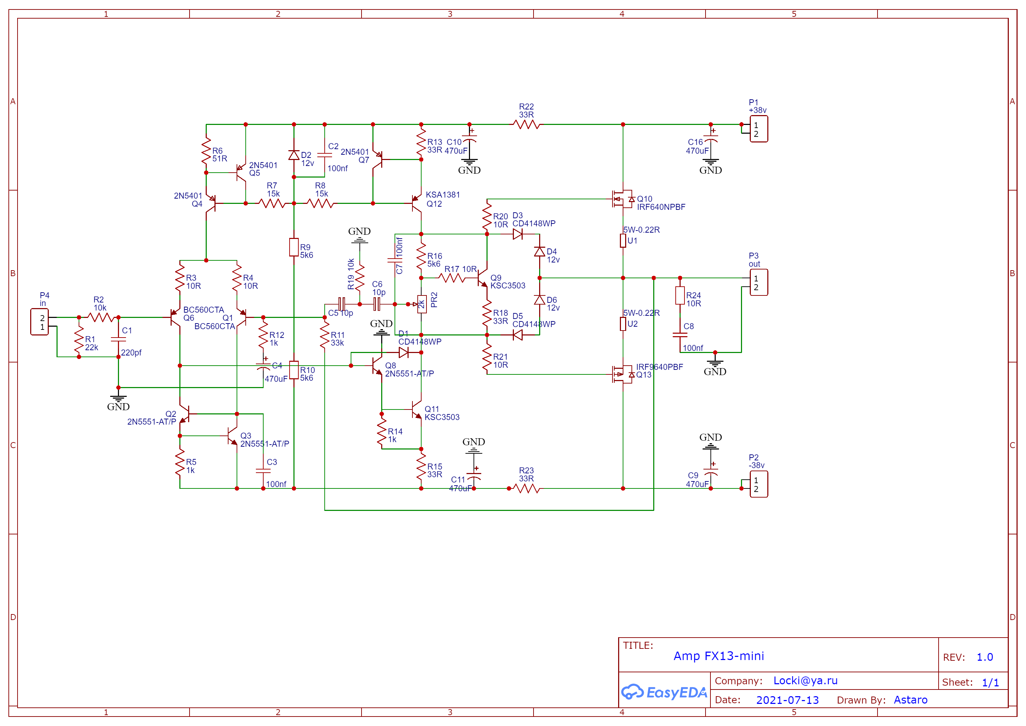1026x726 pixels.
Task: Select the P1 +38v connector symbol
Action: pos(758,129)
